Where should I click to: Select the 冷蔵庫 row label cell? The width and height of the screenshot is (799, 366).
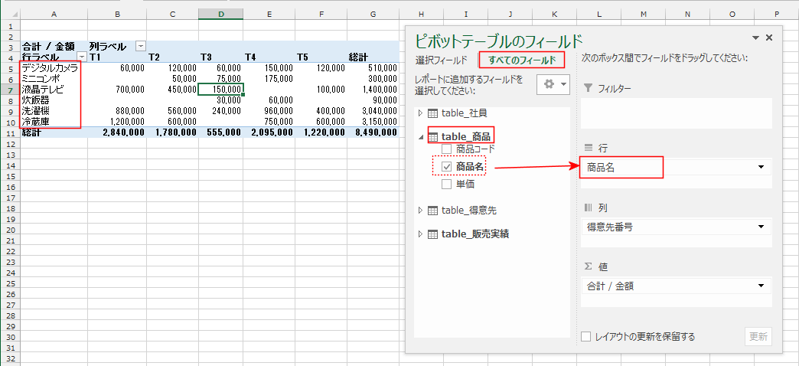click(x=54, y=121)
